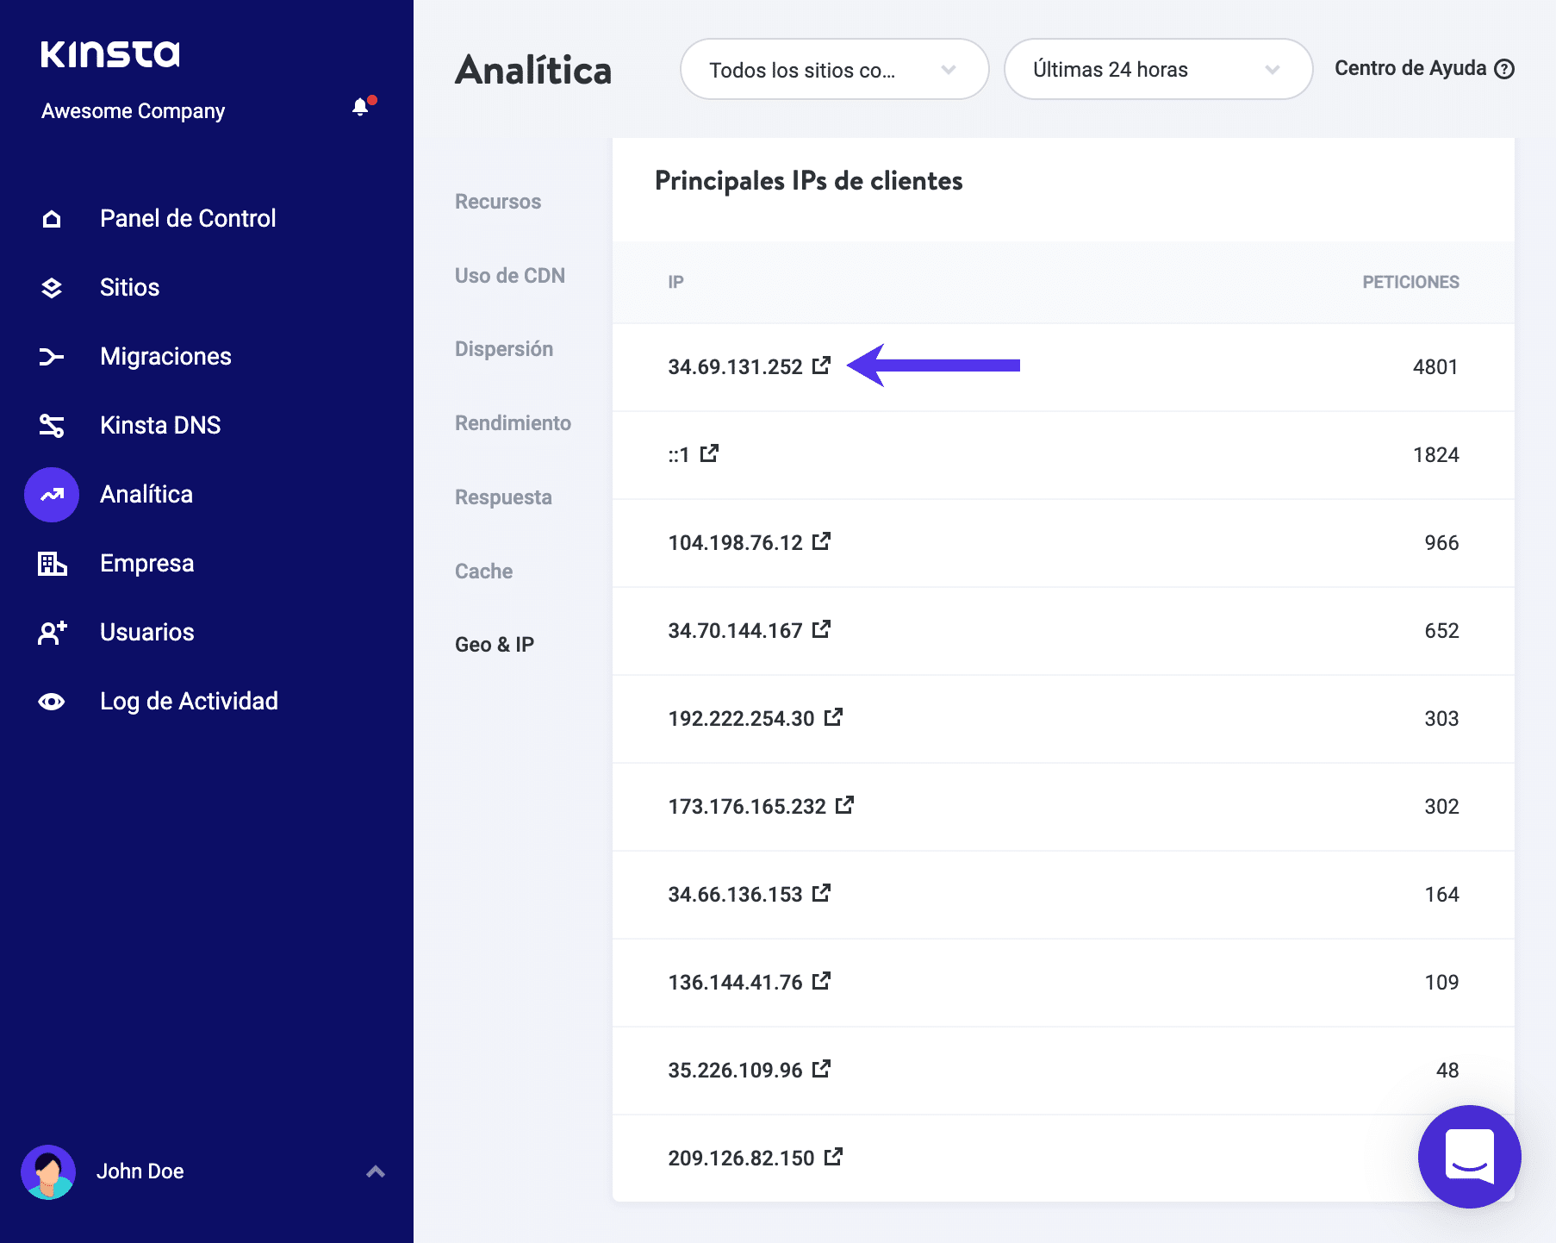Expand the 'Todos los sitios' site dropdown
Viewport: 1556px width, 1243px height.
click(x=833, y=70)
